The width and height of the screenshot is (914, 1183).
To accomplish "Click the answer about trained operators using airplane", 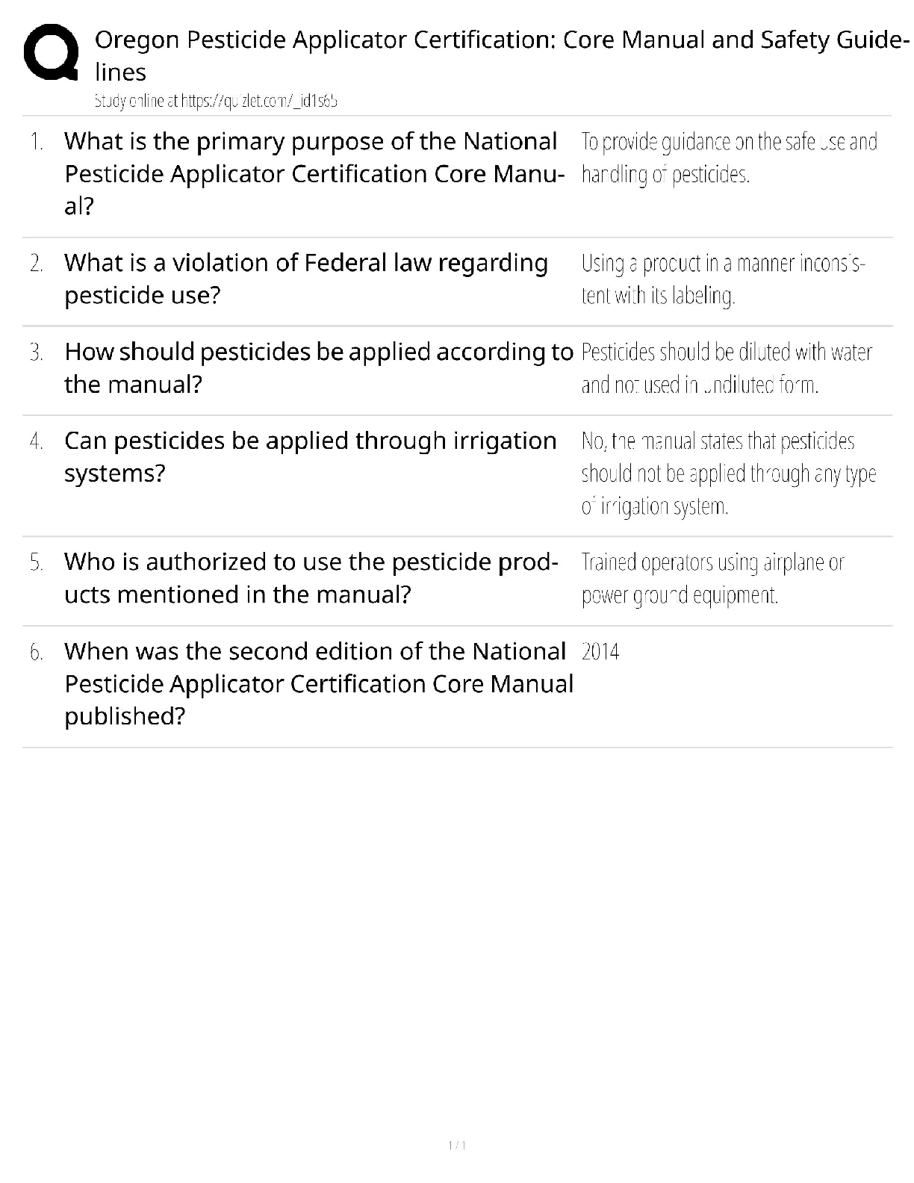I will point(712,578).
